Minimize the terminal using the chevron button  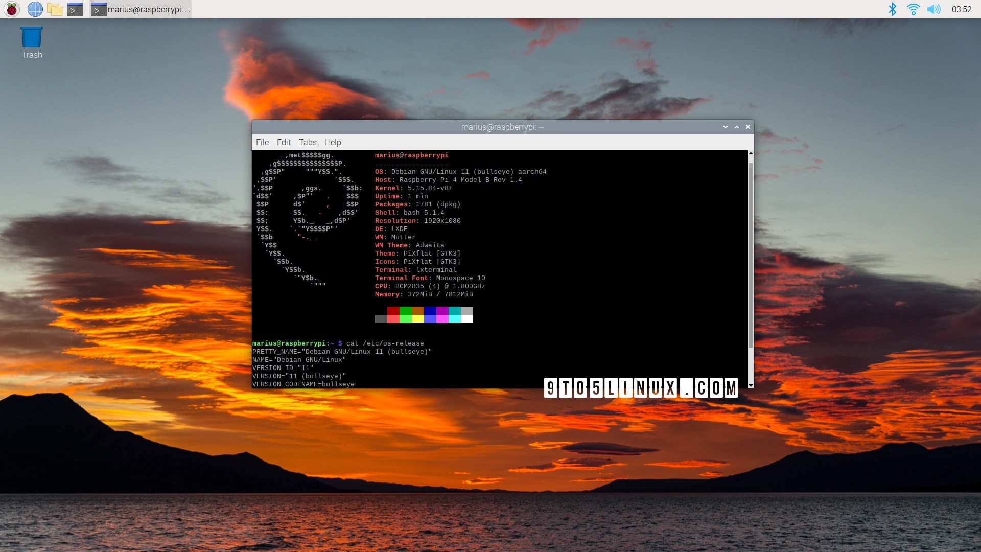tap(725, 127)
